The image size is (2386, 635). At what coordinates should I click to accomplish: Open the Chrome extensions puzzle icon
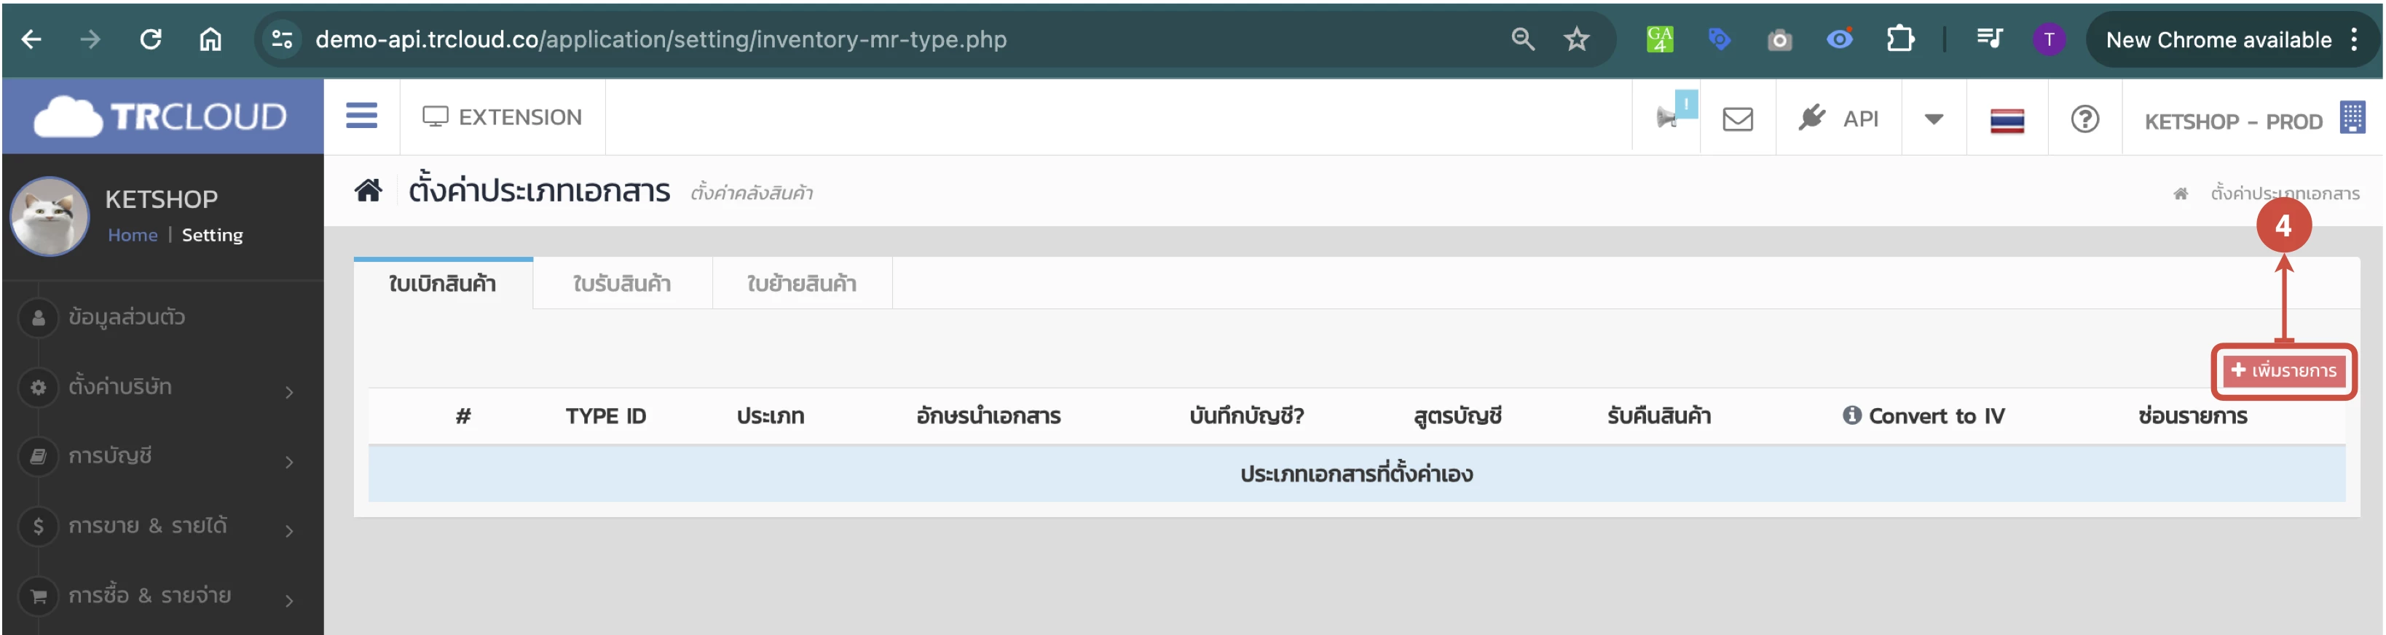[x=1899, y=40]
